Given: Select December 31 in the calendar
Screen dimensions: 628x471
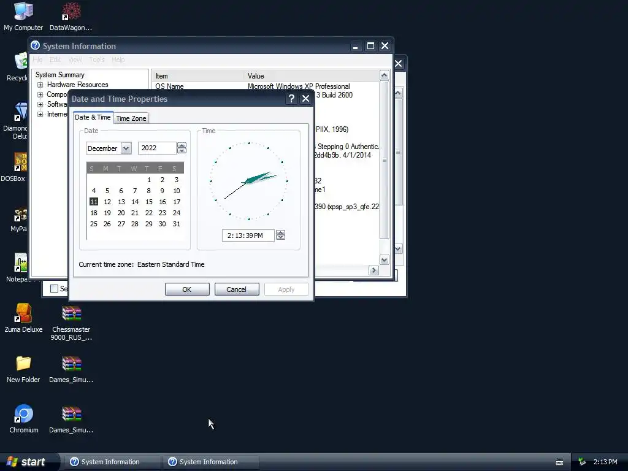Looking at the screenshot, I should coord(176,224).
